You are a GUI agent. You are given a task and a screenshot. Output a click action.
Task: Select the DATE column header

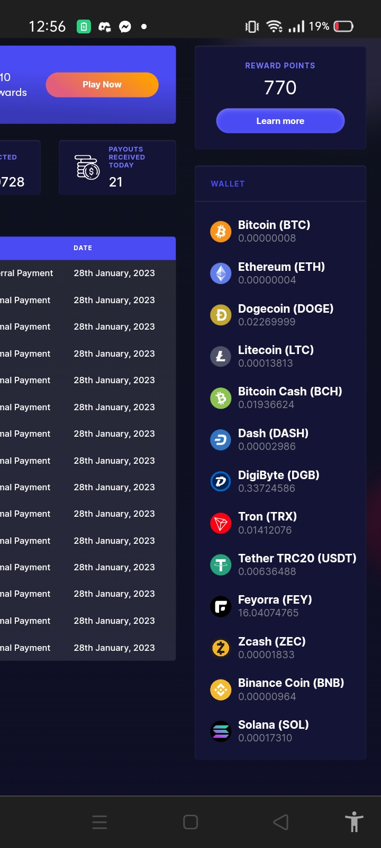83,248
